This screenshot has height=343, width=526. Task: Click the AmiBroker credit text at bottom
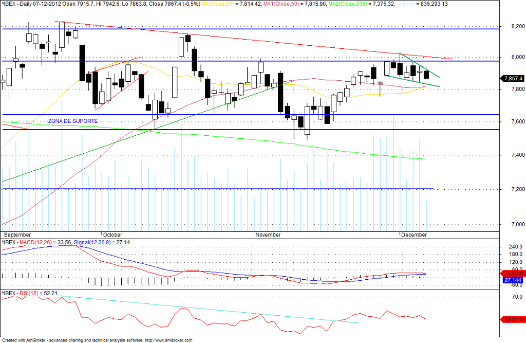pyautogui.click(x=97, y=340)
